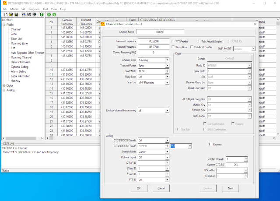Click the Channel Name input field

[x=160, y=32]
